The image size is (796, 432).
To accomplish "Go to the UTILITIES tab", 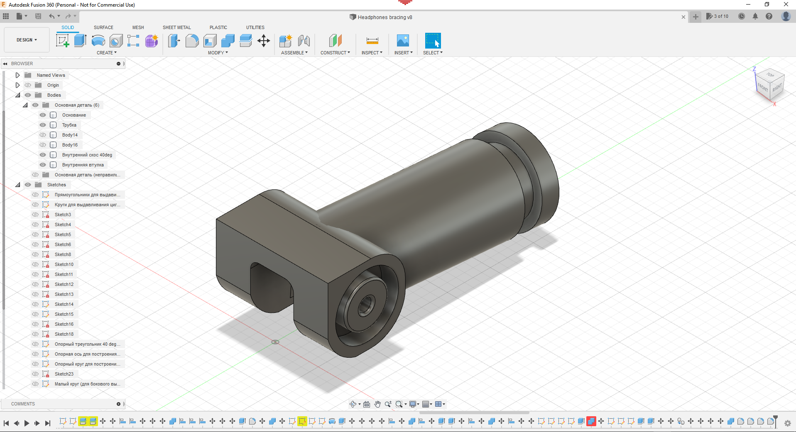I will [x=255, y=27].
